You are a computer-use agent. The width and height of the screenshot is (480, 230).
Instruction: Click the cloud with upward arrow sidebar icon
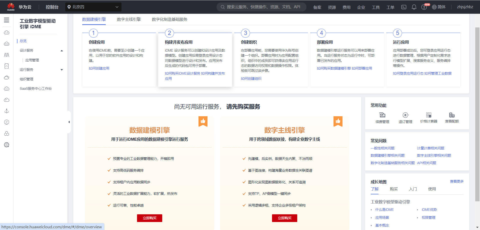pos(7,89)
